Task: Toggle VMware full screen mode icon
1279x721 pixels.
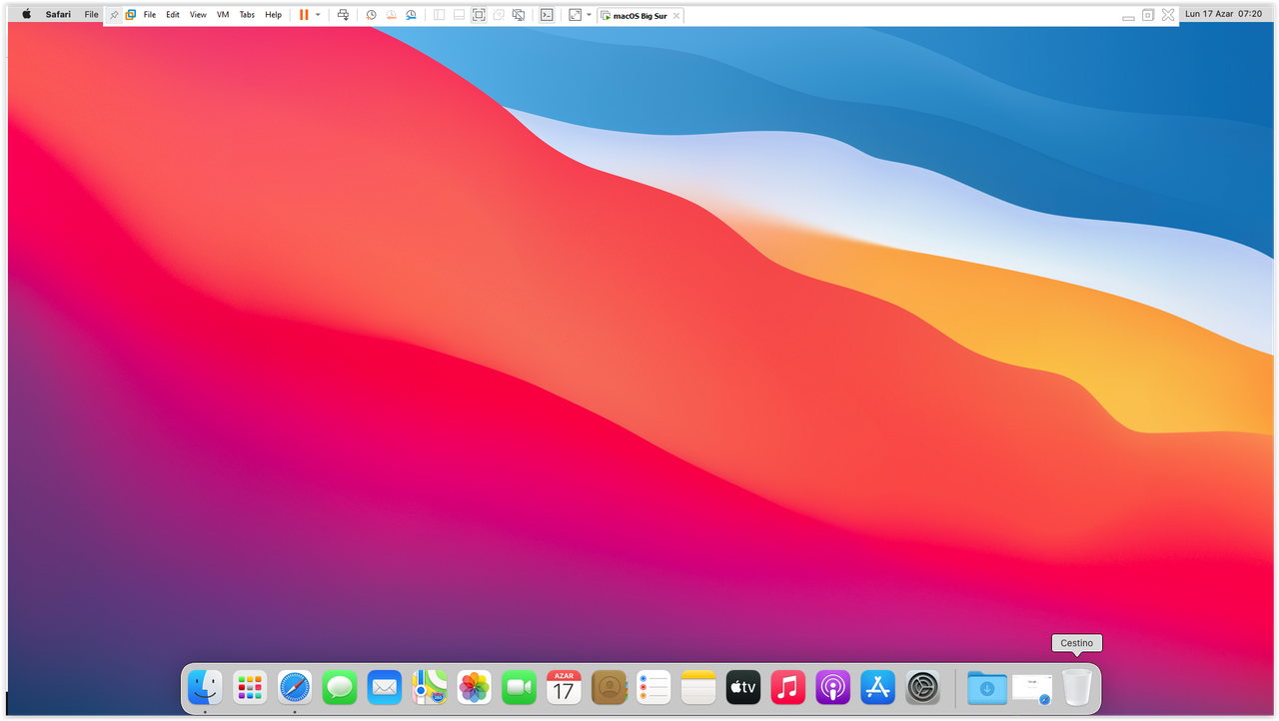Action: [x=479, y=15]
